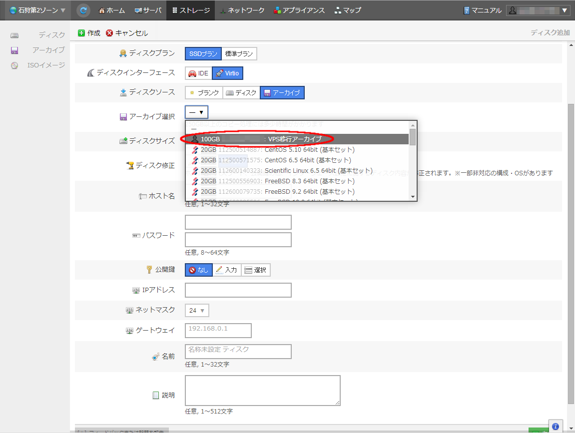Click the blue info icon at bottom right
Viewport: 575px width, 433px height.
pyautogui.click(x=555, y=426)
